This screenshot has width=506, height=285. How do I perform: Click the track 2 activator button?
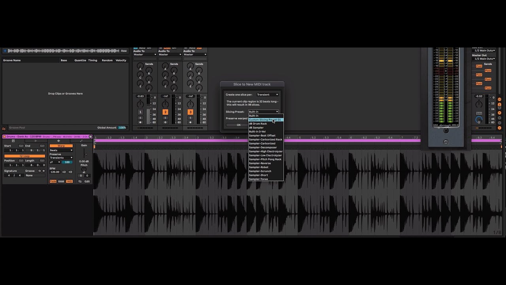(165, 112)
